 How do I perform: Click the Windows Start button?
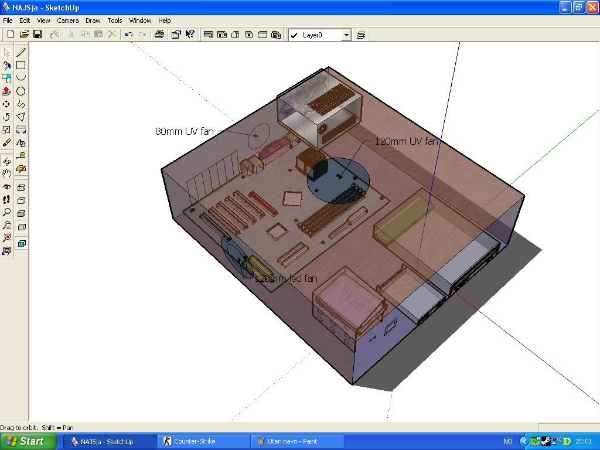tap(28, 442)
